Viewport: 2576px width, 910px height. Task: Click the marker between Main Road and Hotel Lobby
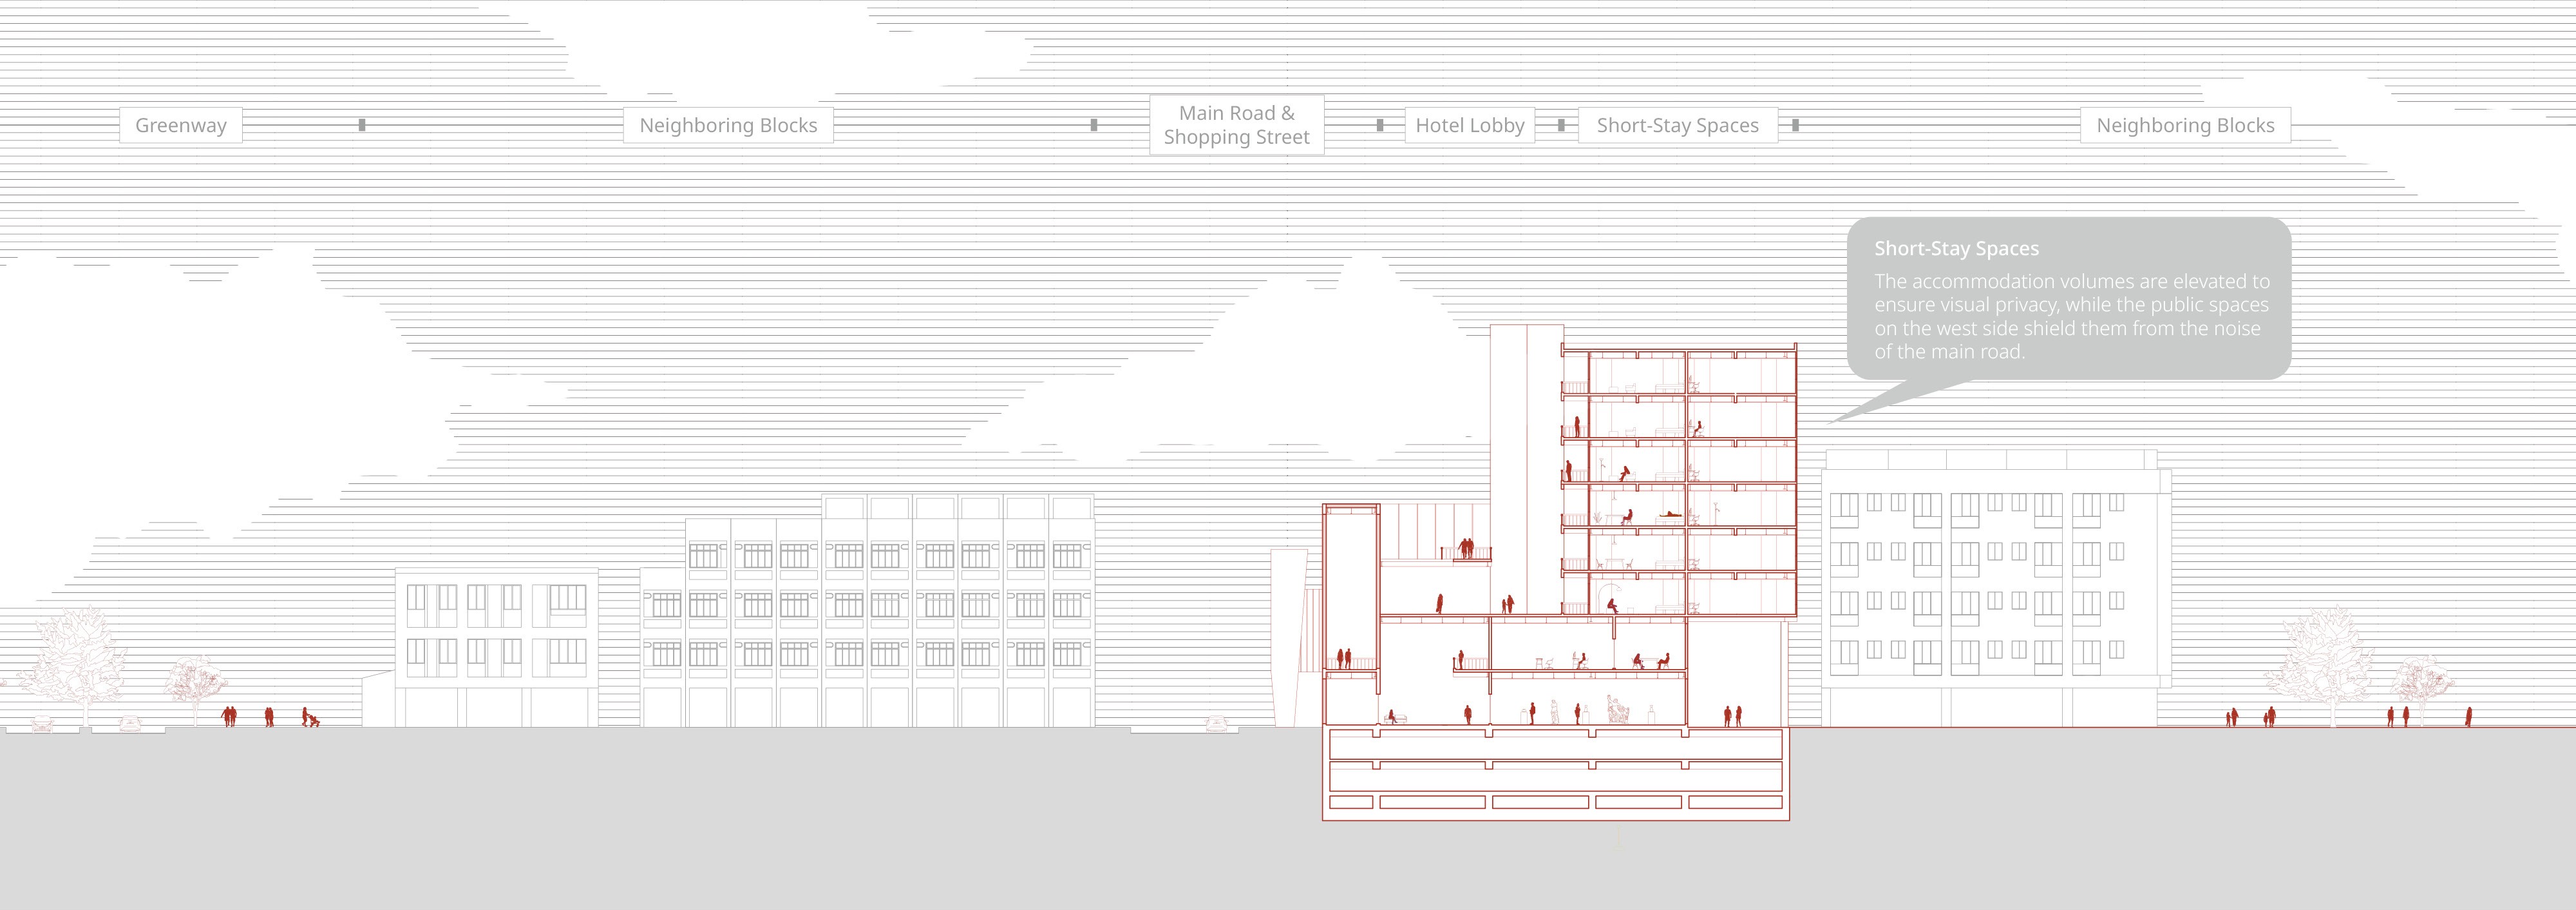coord(1380,125)
